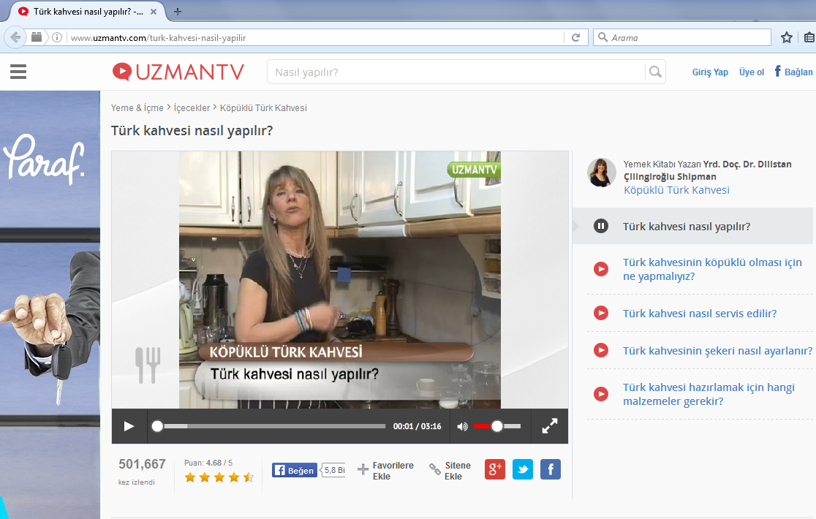The image size is (816, 519).
Task: Open the browser bookmarks list icon
Action: (x=809, y=37)
